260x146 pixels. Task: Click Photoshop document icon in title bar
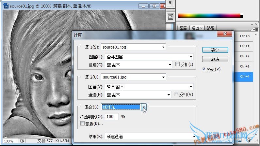(x=6, y=6)
